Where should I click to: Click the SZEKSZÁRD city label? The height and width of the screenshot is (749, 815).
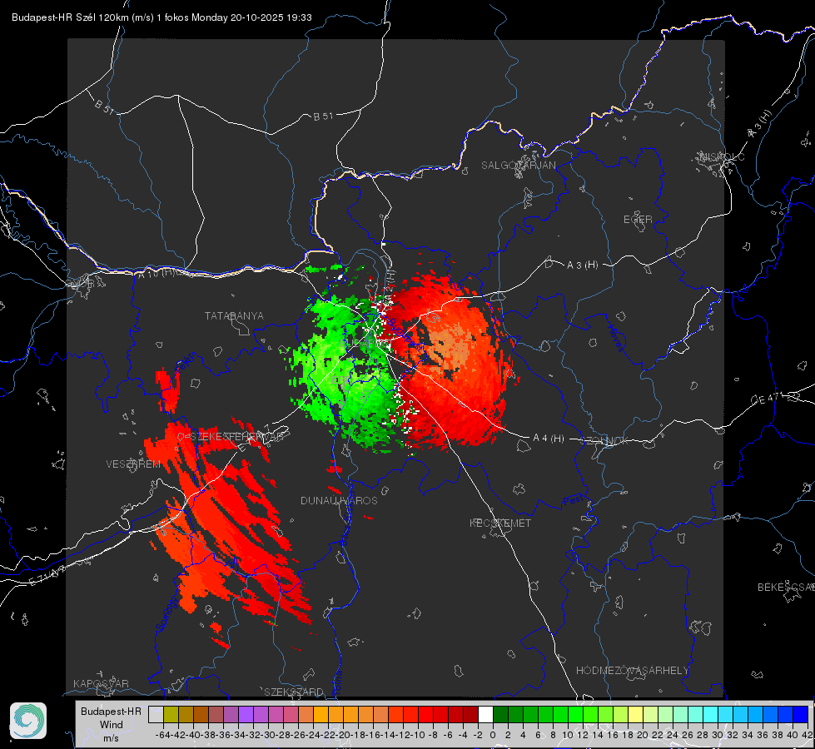[294, 692]
